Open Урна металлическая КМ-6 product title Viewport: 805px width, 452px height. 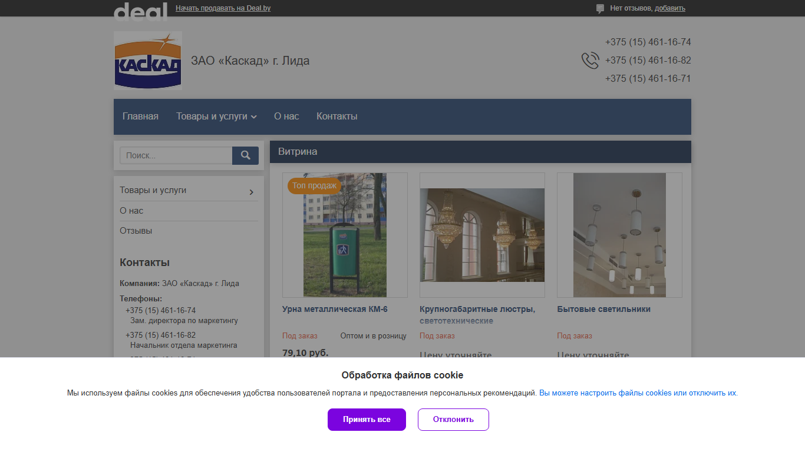(335, 309)
